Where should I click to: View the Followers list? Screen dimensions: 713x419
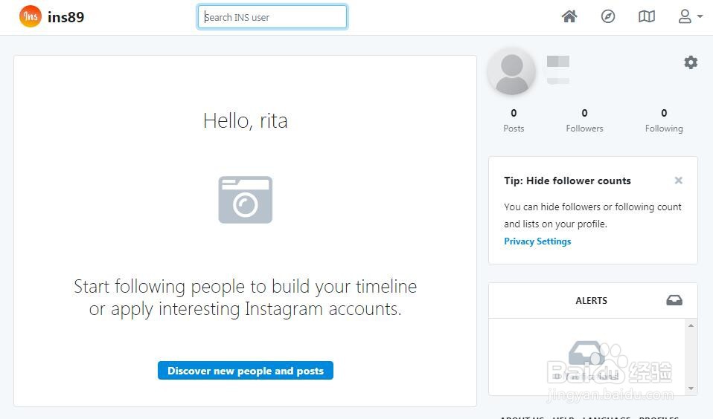(584, 120)
